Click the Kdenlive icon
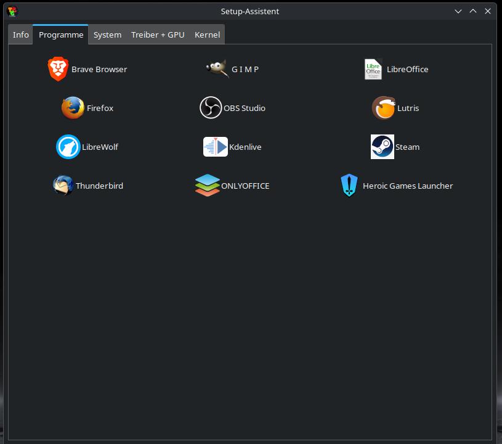 click(x=215, y=147)
